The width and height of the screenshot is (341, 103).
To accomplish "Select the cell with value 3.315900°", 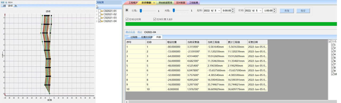I will click(196, 47).
